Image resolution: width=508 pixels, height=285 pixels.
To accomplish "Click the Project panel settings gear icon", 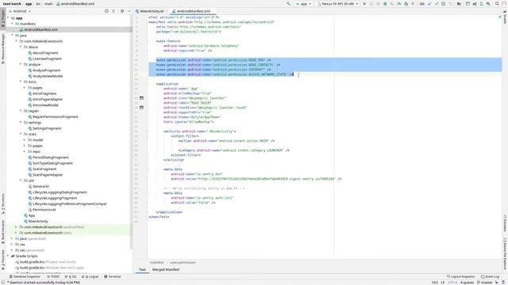I will click(122, 11).
